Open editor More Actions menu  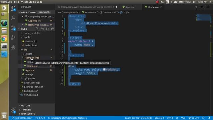(208, 7)
